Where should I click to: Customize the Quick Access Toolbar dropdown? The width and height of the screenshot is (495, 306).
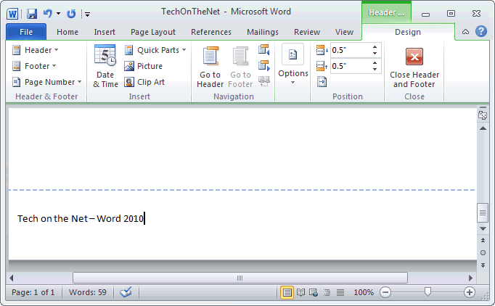(87, 14)
